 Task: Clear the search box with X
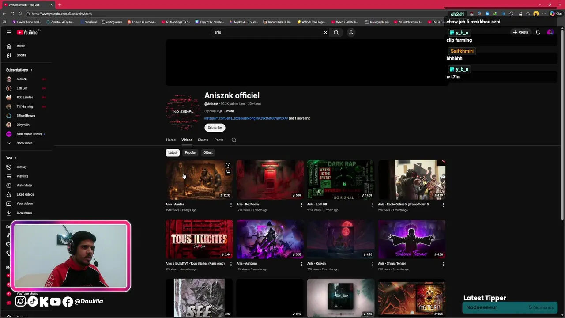[x=325, y=32]
